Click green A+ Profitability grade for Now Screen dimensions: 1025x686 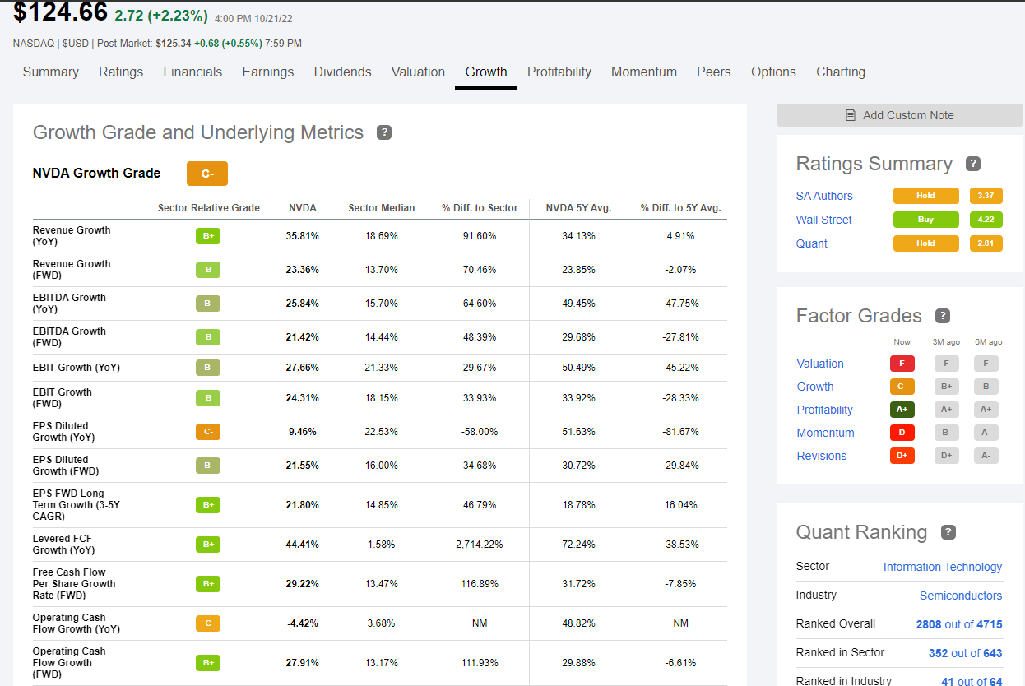902,410
